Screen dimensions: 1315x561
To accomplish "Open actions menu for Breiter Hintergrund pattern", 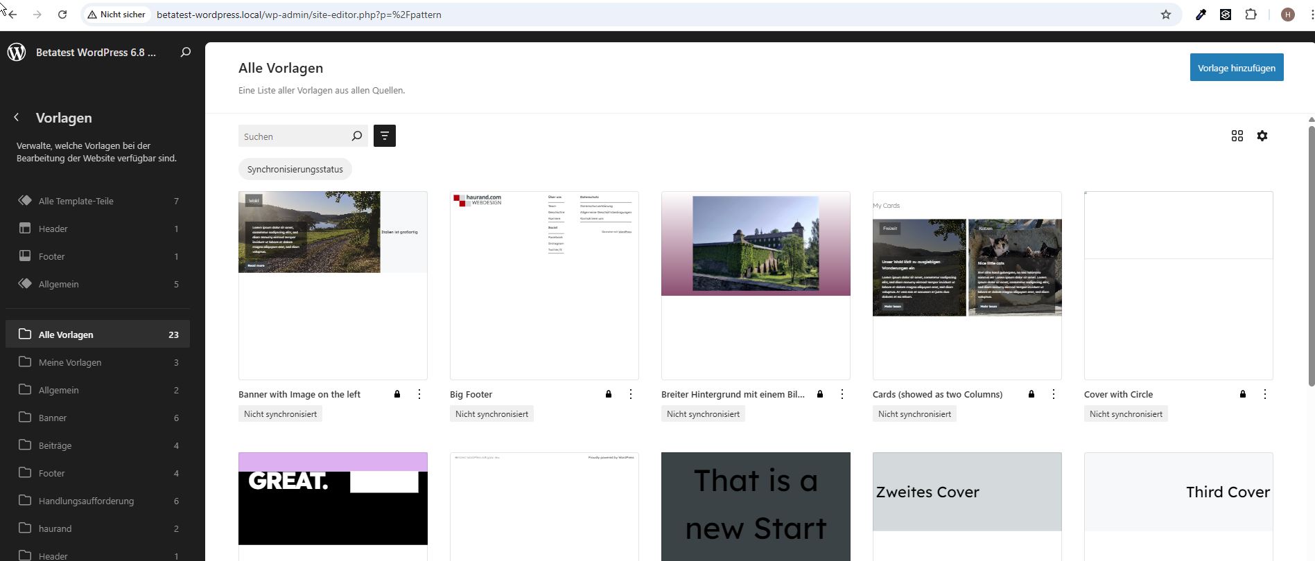I will click(x=842, y=394).
